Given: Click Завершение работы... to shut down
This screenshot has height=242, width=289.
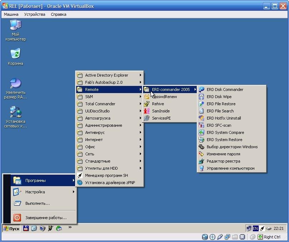Looking at the screenshot, I should 43,218.
